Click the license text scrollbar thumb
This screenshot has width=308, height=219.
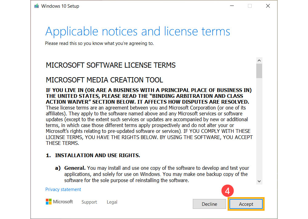(x=259, y=71)
